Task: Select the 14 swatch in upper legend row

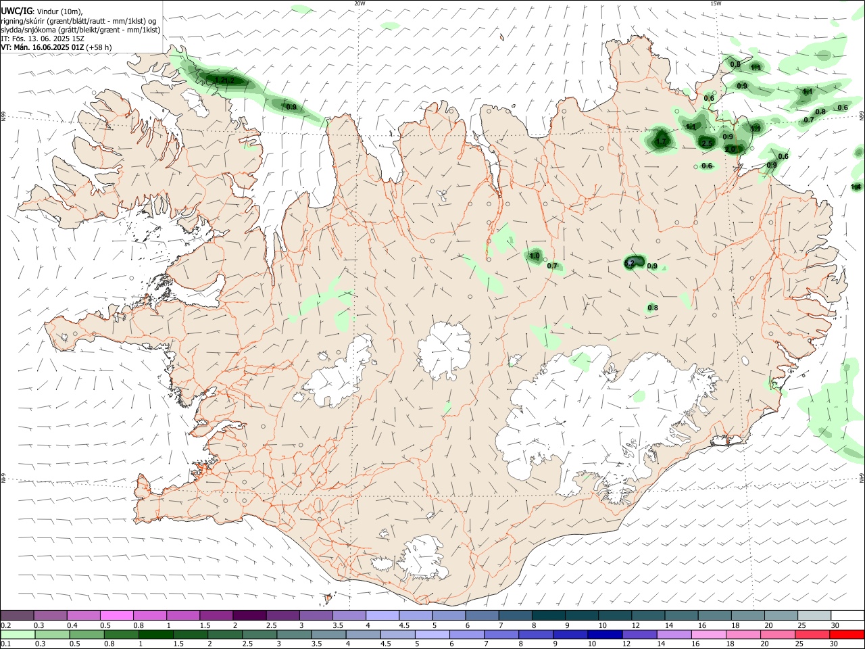Action: tap(681, 615)
